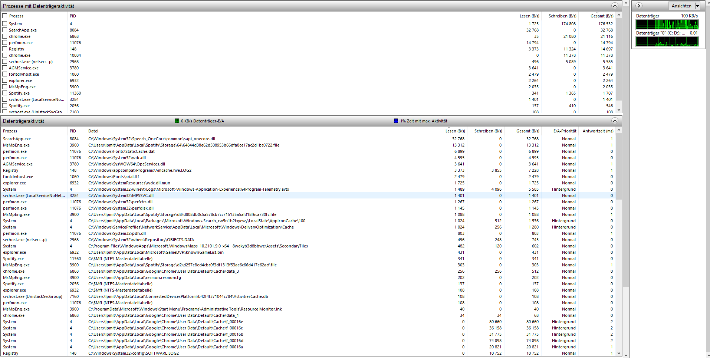Click the main pane scroll-down arrow
The height and width of the screenshot is (358, 710).
click(626, 355)
